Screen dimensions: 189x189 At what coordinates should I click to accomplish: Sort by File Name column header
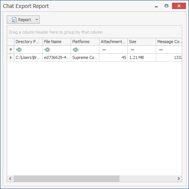57,42
